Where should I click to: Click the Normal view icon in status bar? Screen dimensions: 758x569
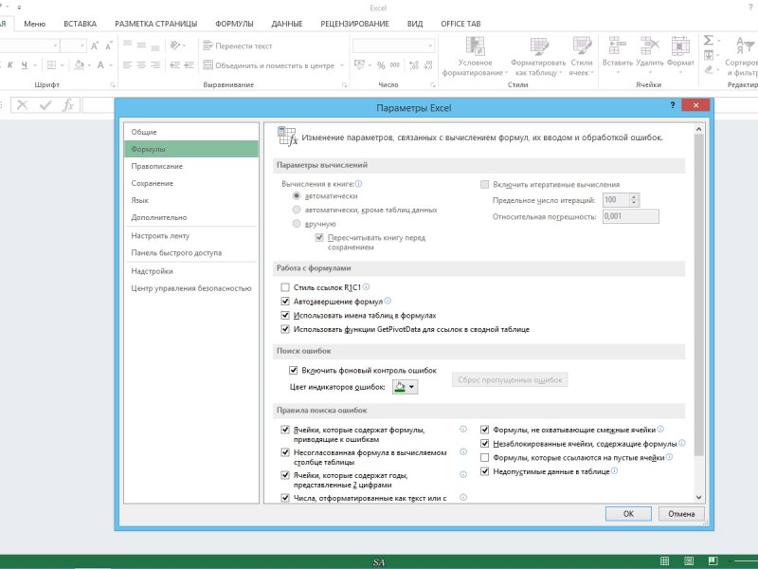665,560
